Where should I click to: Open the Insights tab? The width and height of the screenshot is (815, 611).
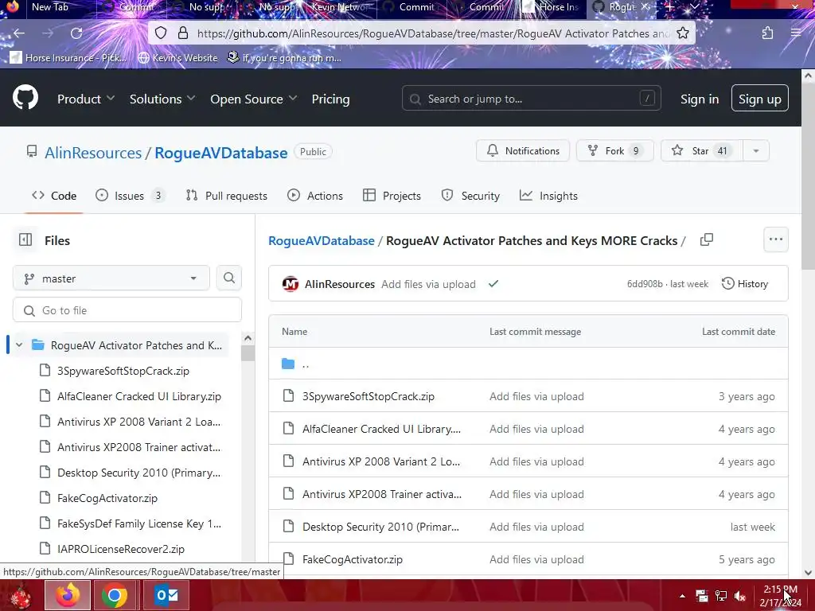(548, 196)
